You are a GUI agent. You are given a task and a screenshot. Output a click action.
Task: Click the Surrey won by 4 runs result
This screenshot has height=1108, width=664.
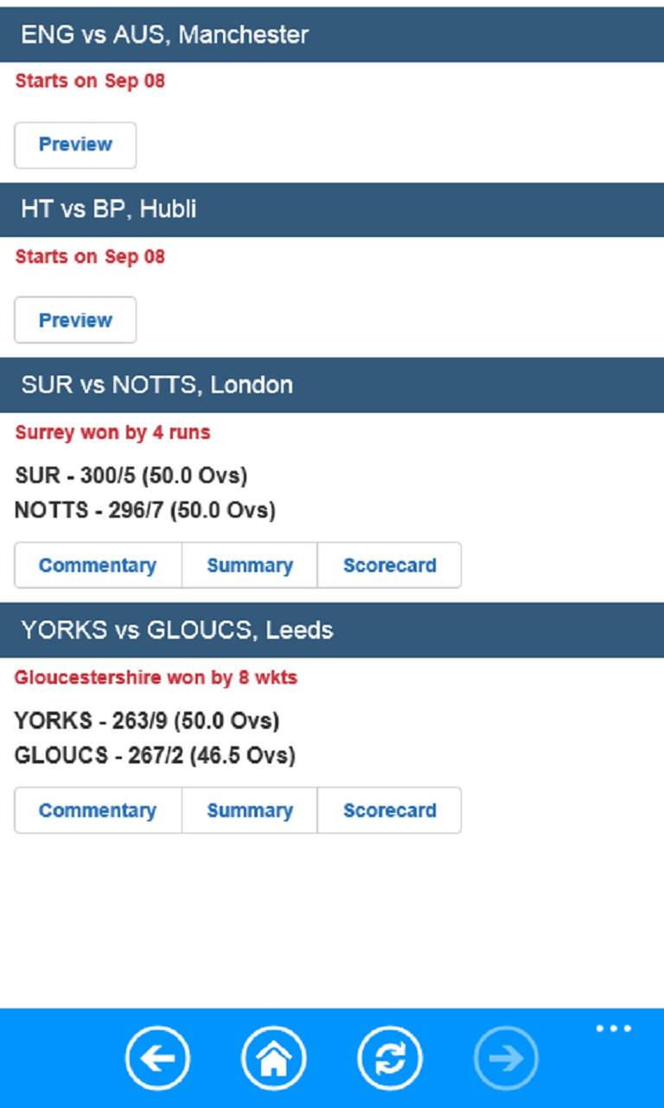tap(112, 432)
